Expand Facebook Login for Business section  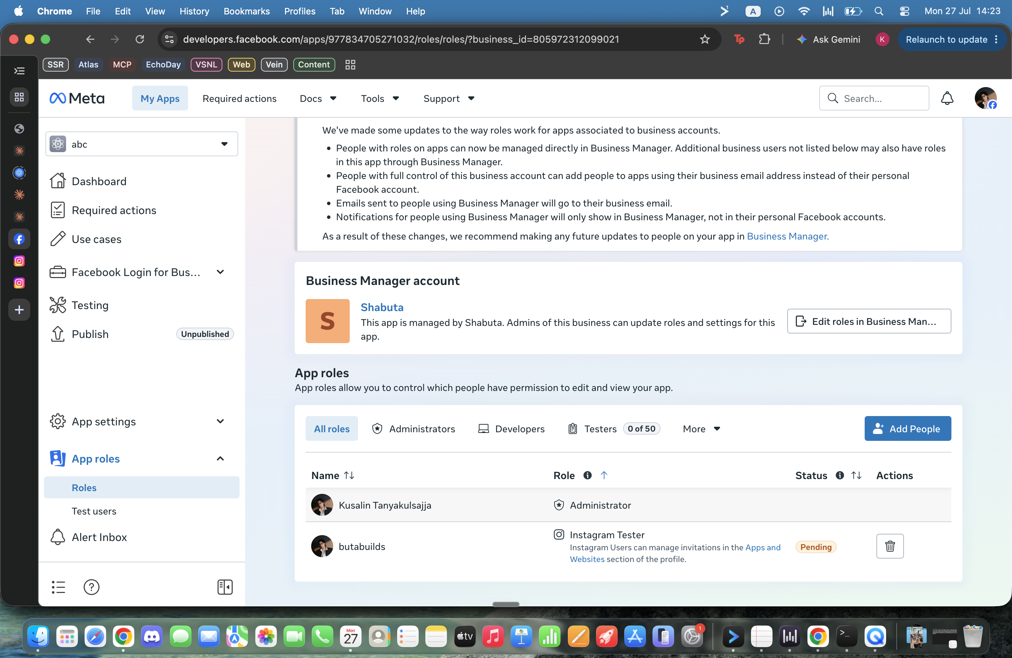(220, 272)
